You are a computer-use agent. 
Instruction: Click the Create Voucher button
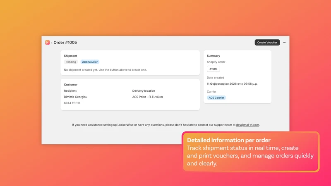point(267,43)
